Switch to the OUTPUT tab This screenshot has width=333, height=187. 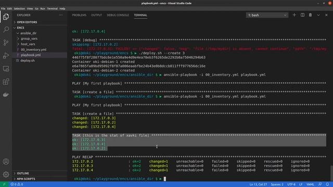[96, 15]
